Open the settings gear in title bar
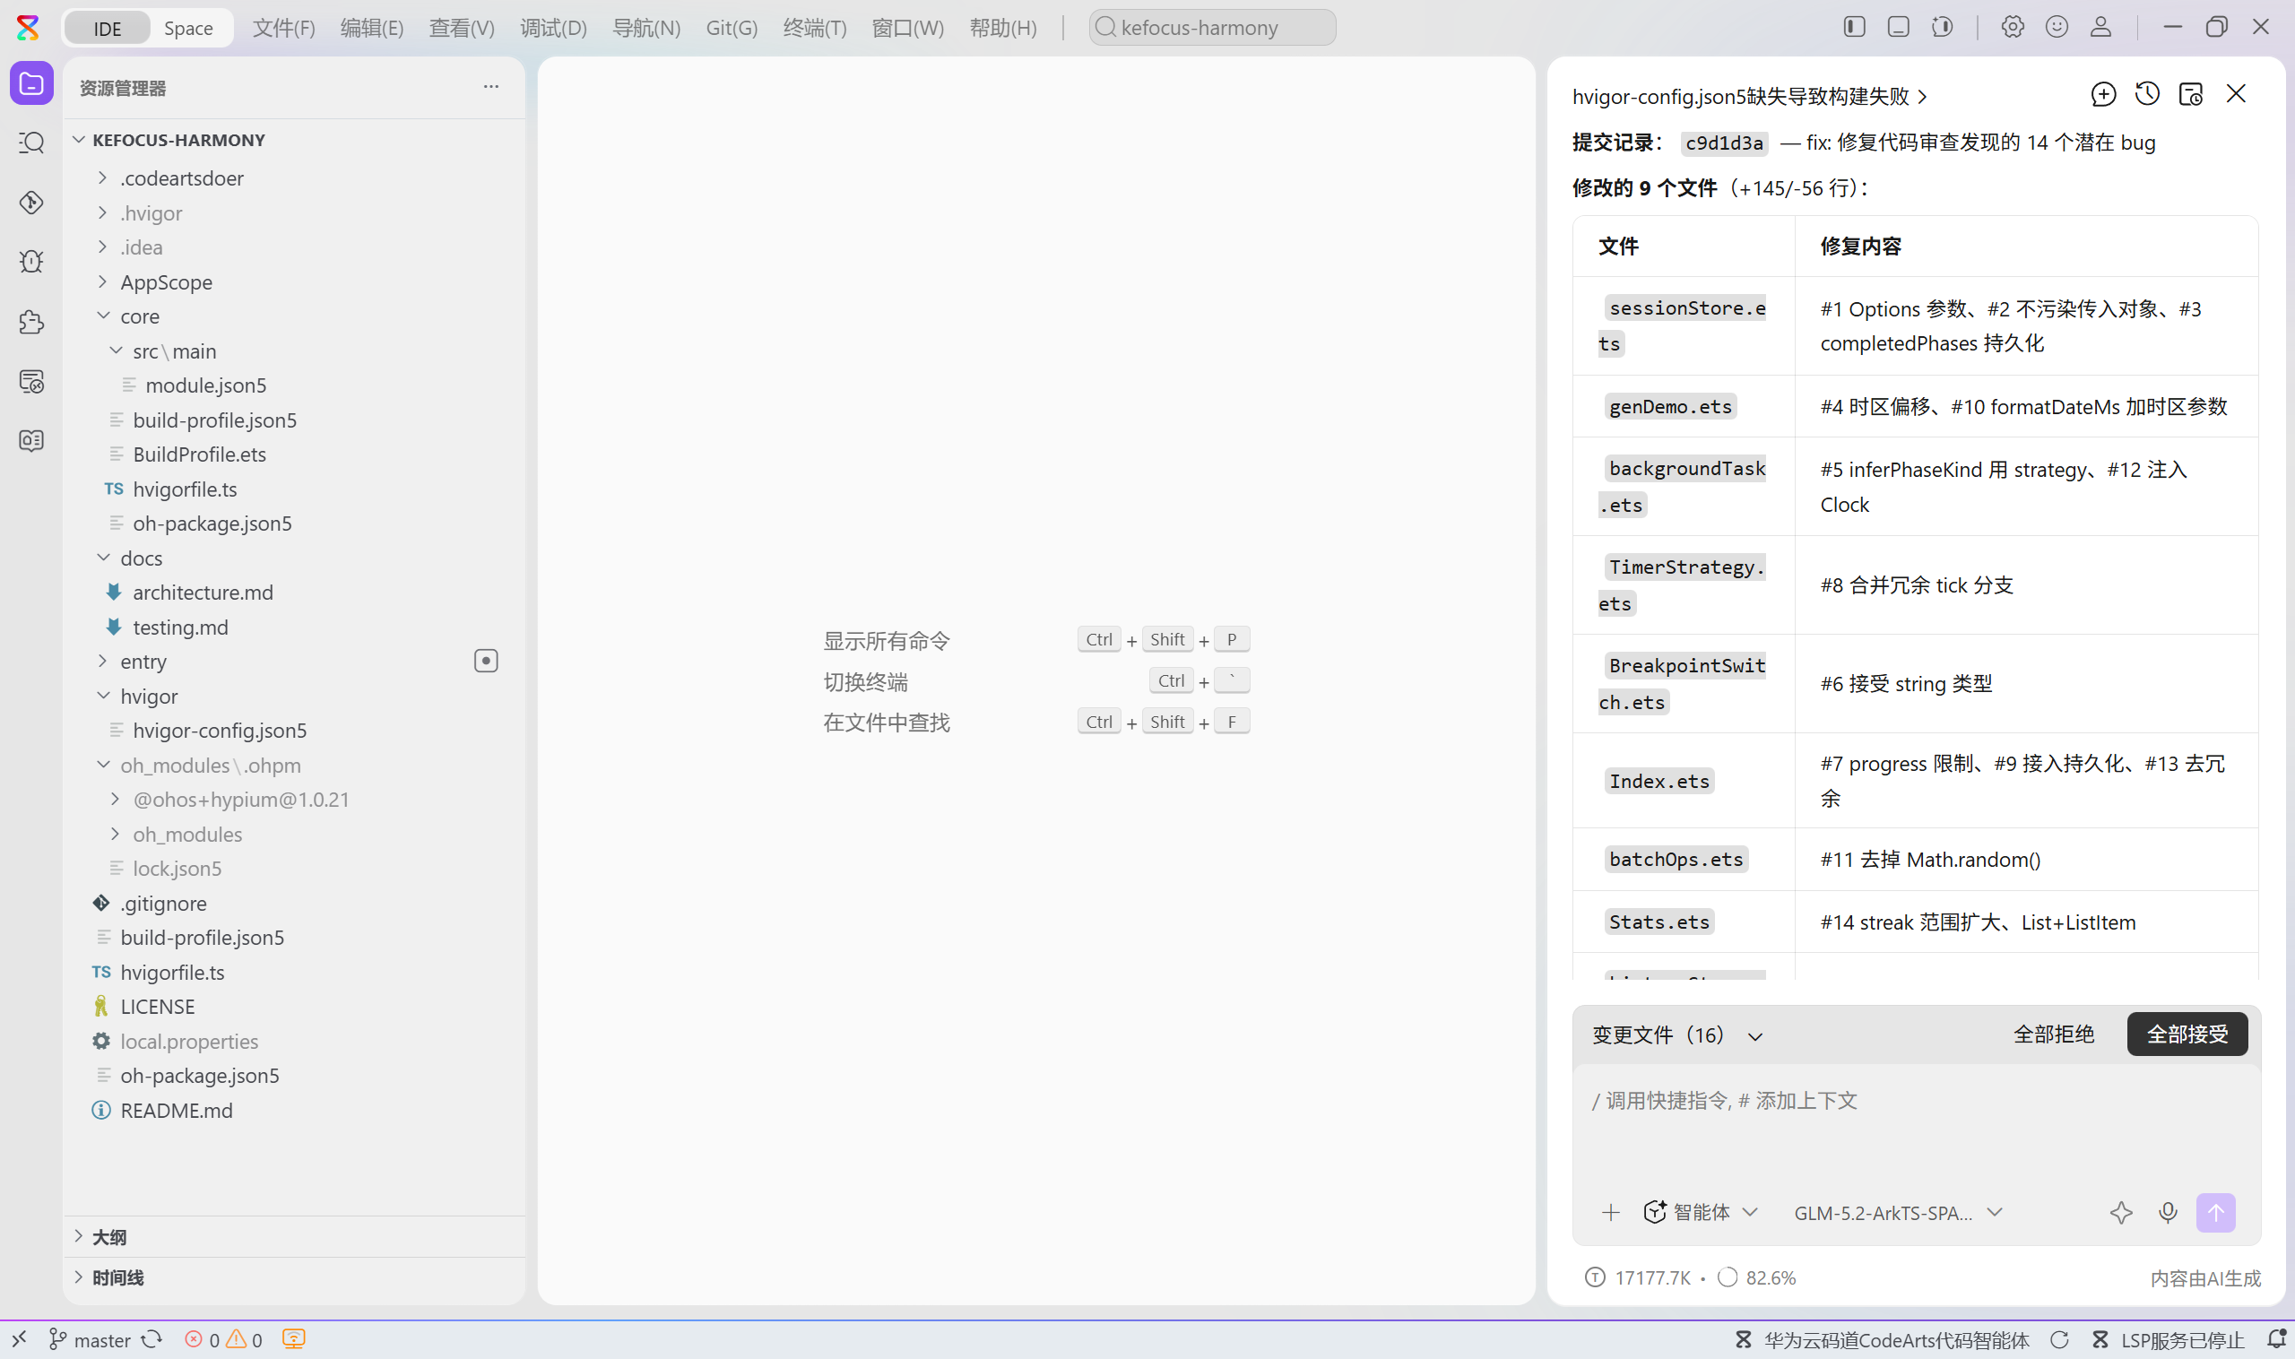Screen dimensions: 2295x1359 [2012, 27]
